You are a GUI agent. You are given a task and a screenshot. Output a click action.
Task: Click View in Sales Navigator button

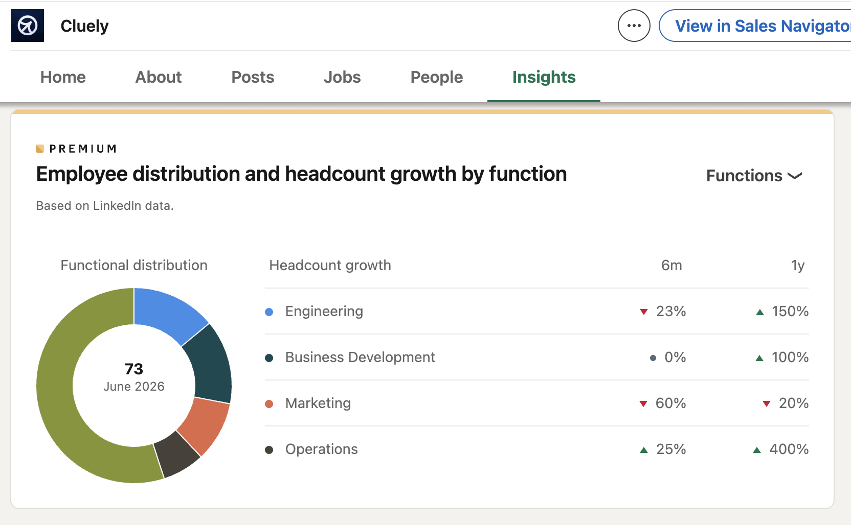click(756, 26)
